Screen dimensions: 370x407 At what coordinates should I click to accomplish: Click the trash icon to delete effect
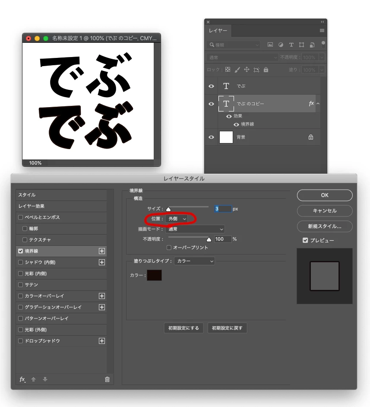point(107,379)
